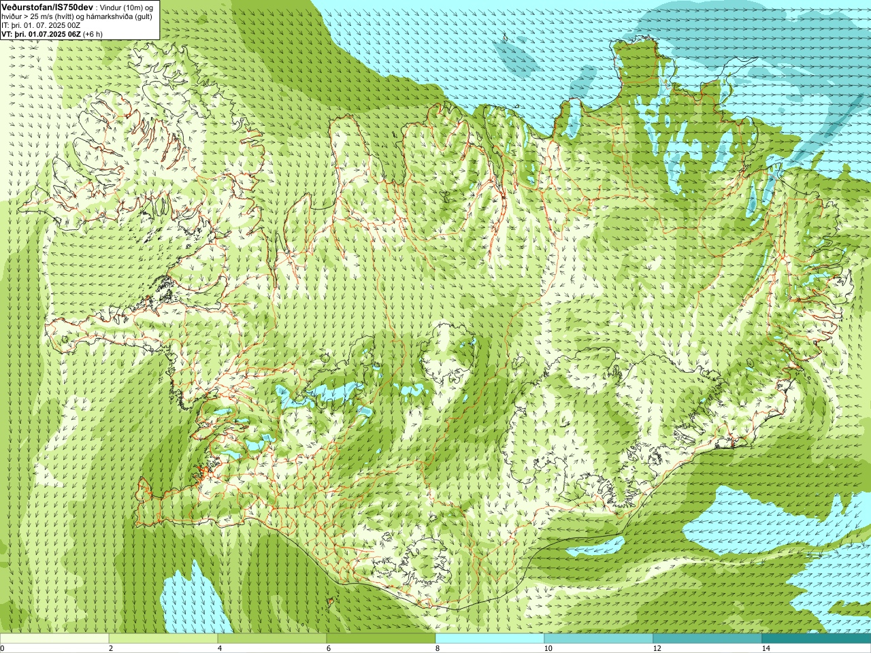The image size is (871, 653).
Task: Click the '14' tick label on the scale
Action: (766, 648)
